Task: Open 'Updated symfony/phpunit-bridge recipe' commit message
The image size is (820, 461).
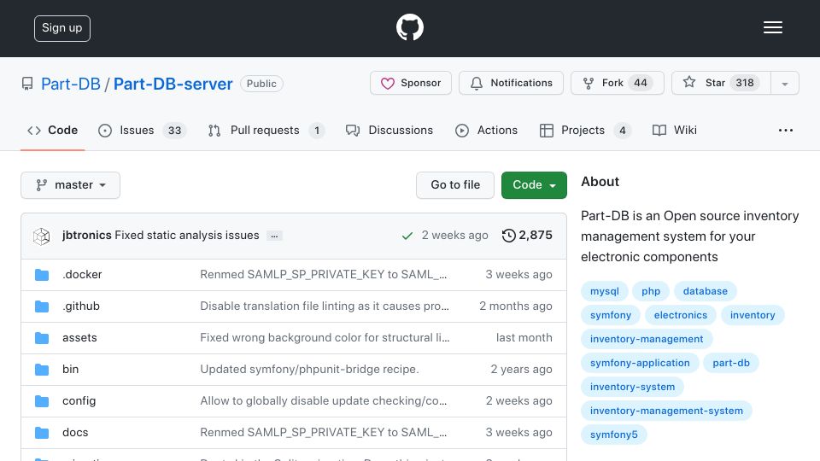Action: [x=309, y=369]
